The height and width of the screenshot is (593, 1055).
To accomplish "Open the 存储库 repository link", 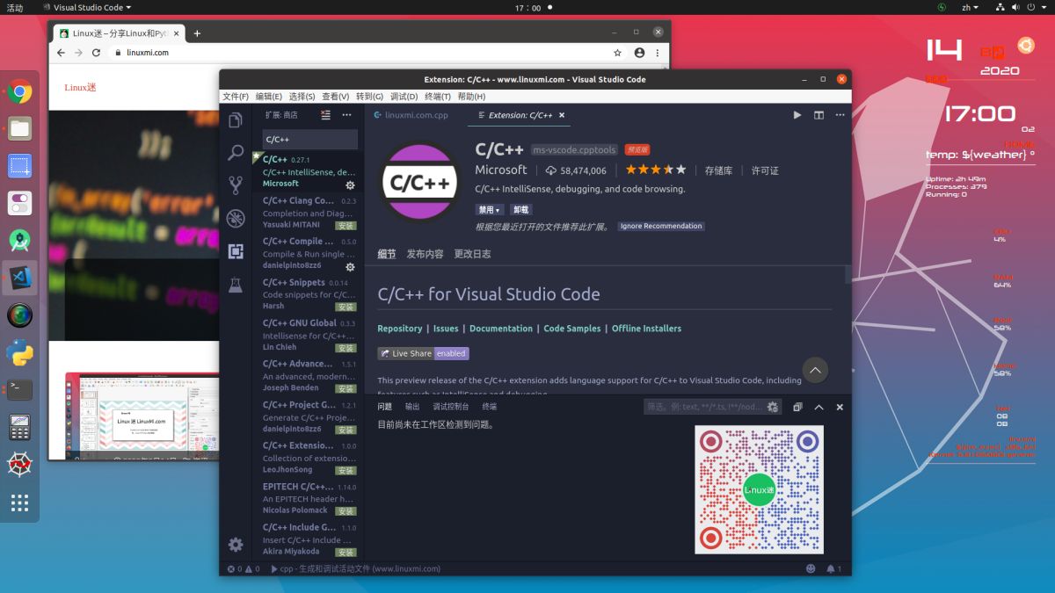I will (718, 170).
